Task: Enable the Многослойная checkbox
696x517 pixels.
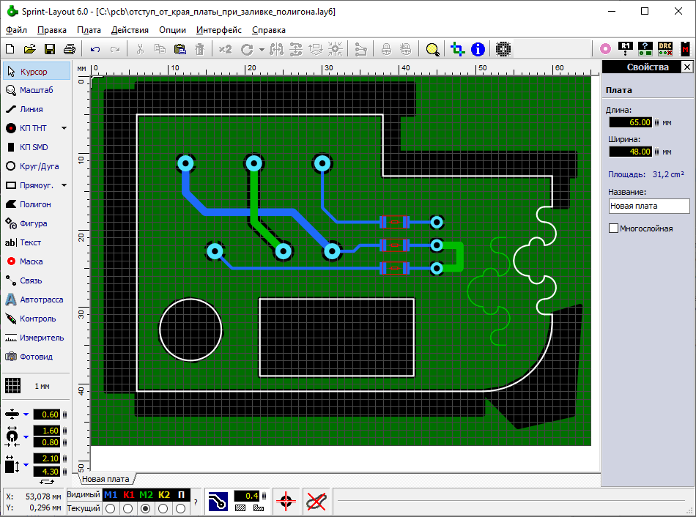Action: [x=614, y=228]
